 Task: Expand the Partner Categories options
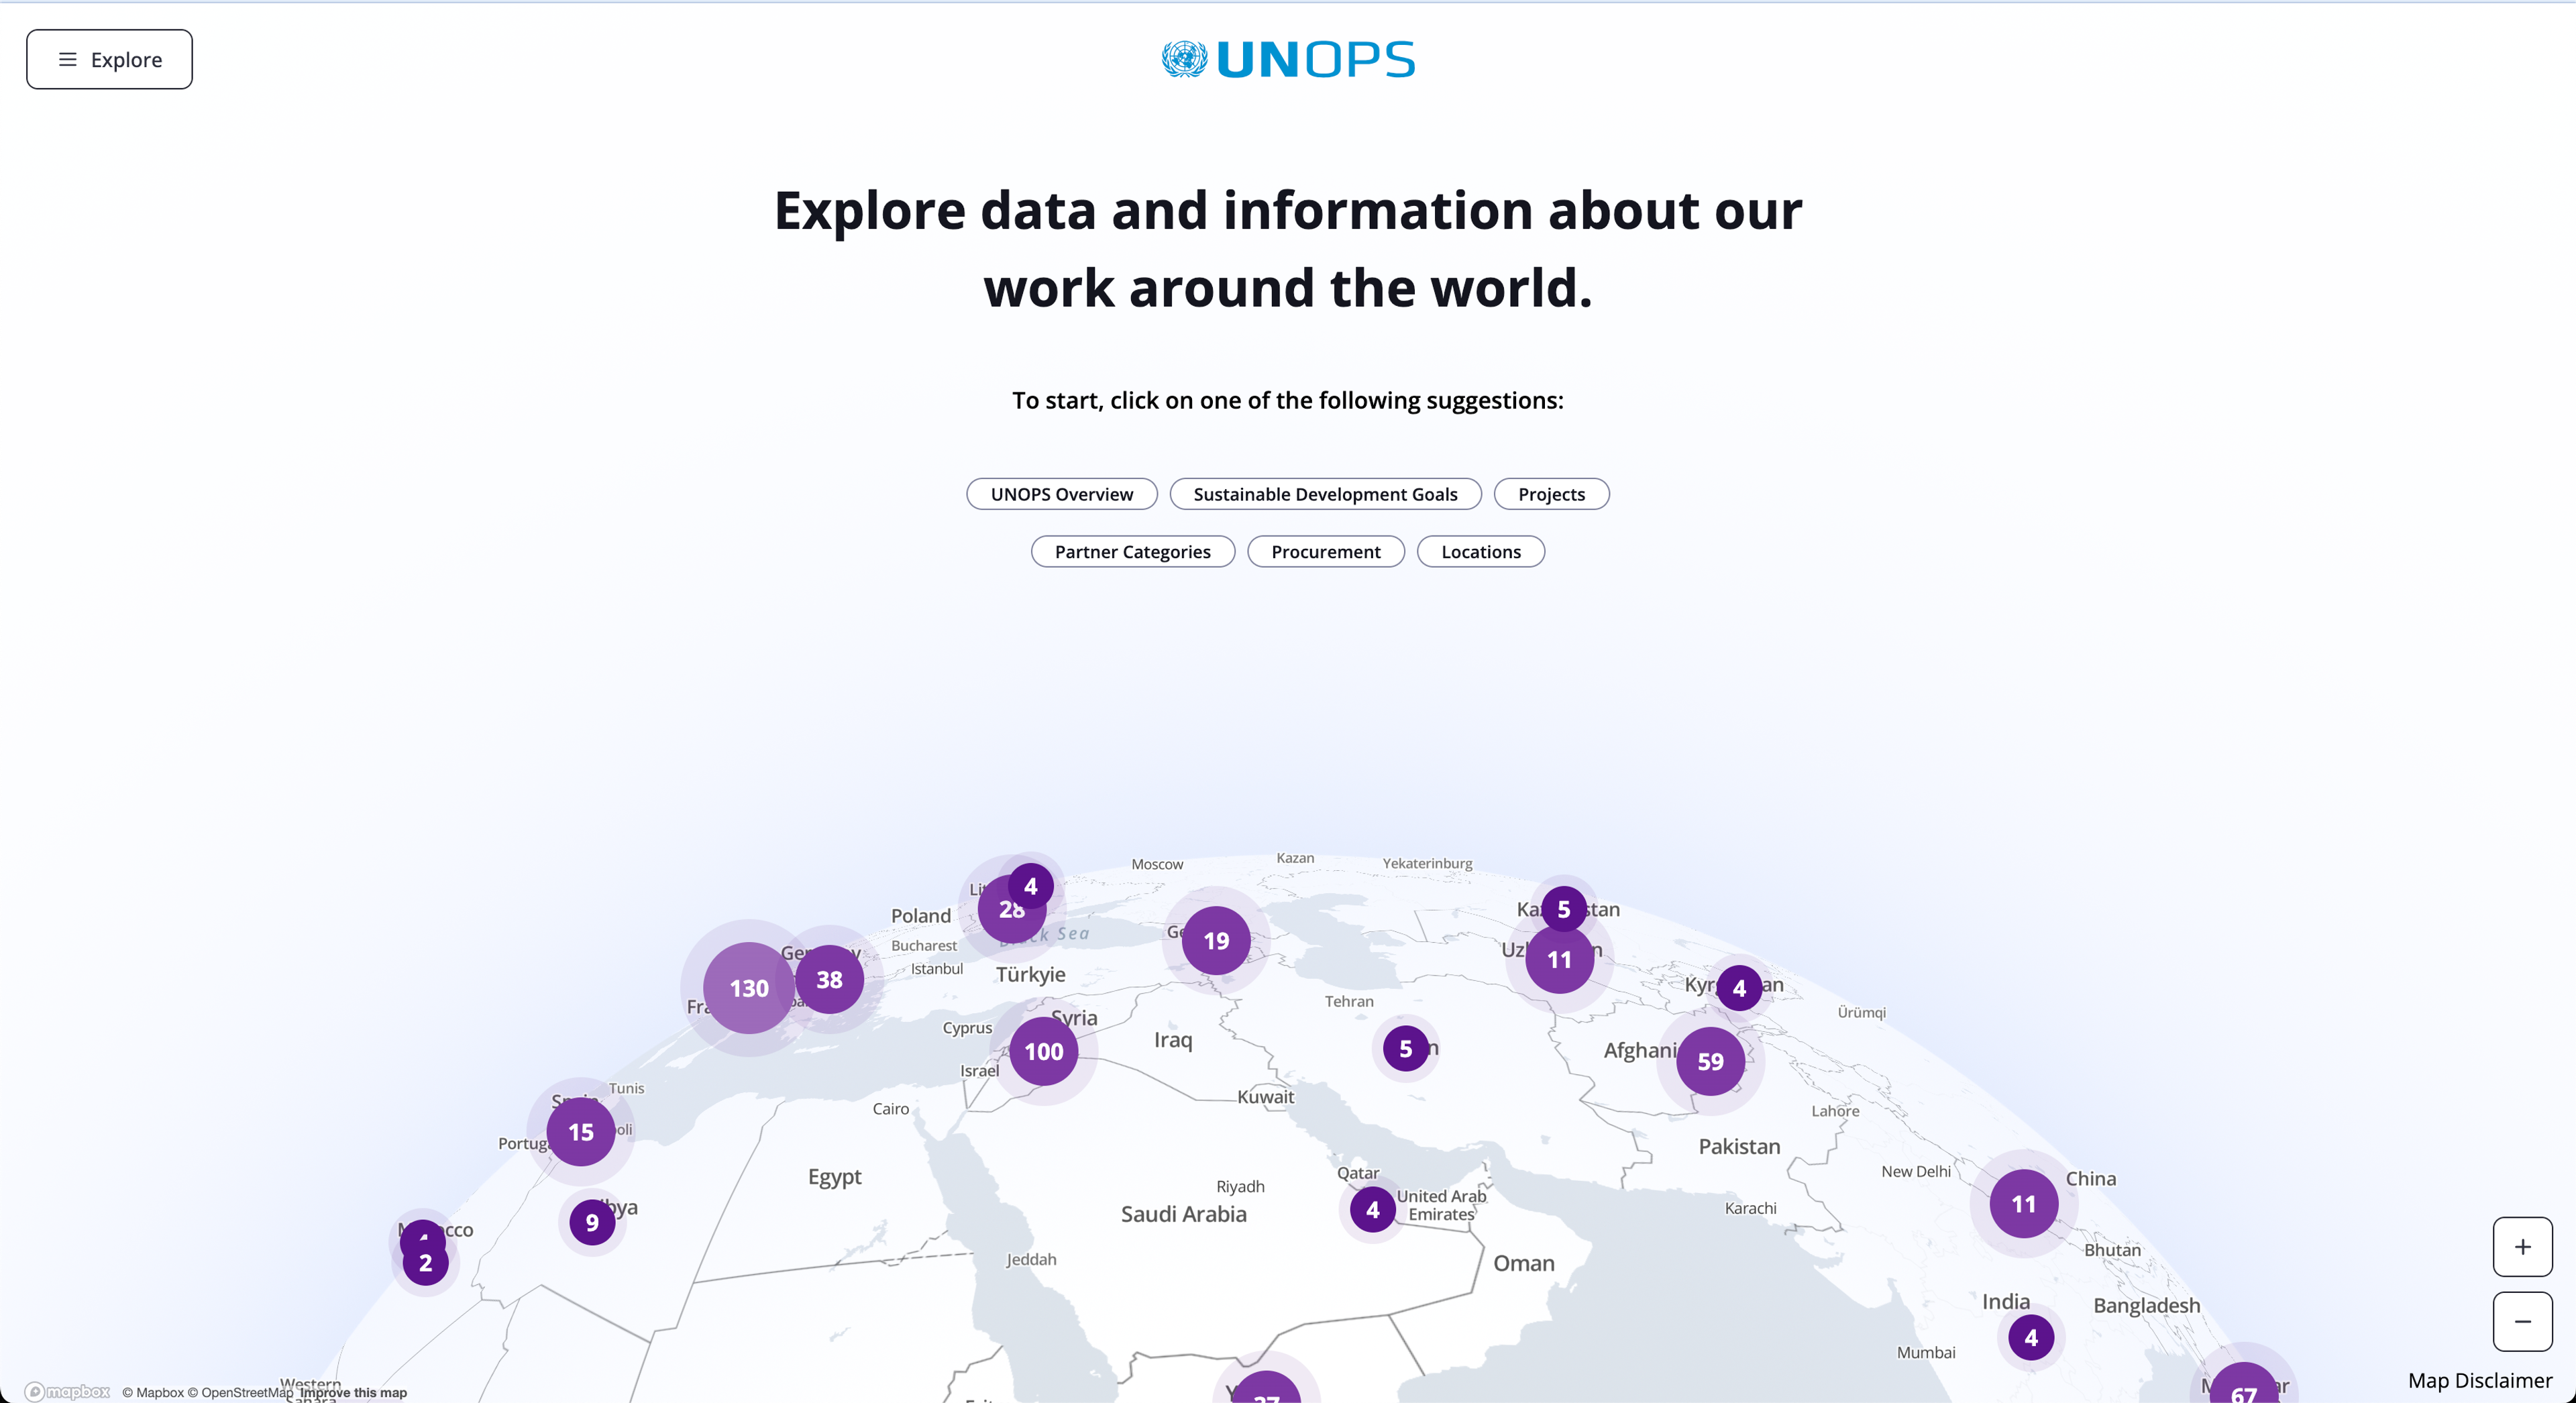1132,551
